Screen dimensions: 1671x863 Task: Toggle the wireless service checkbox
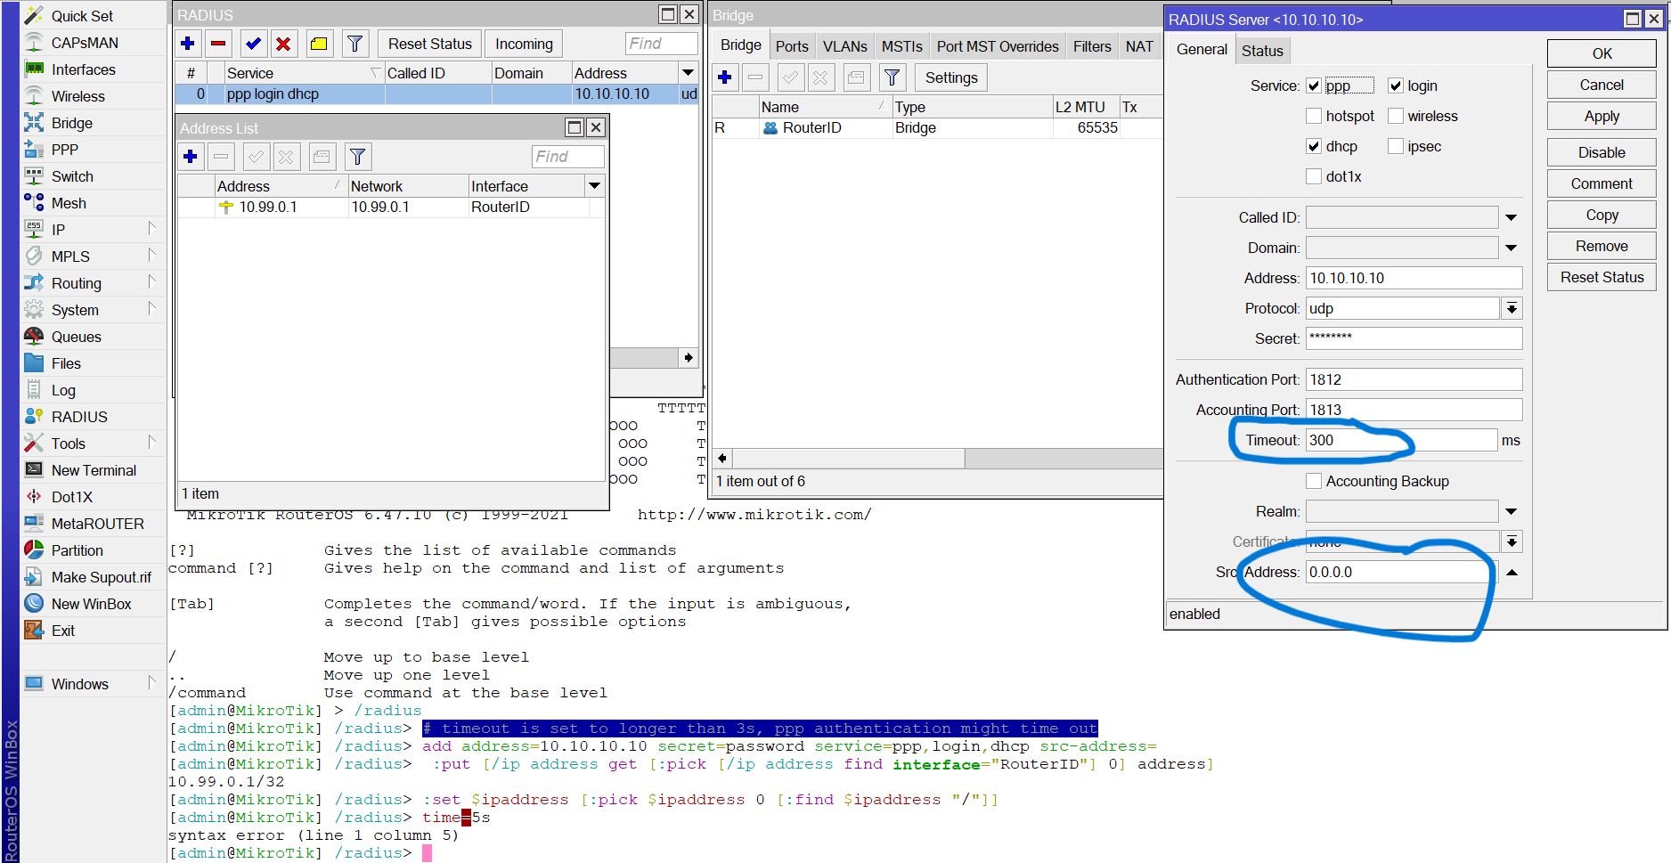(x=1396, y=116)
